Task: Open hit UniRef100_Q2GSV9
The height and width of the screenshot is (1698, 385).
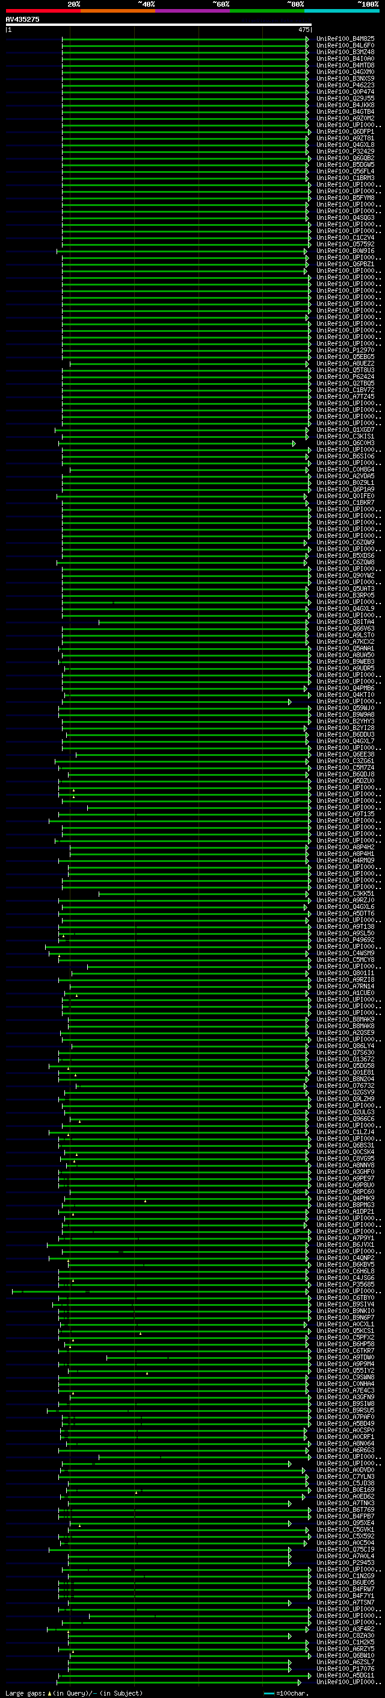Action: click(x=345, y=1092)
